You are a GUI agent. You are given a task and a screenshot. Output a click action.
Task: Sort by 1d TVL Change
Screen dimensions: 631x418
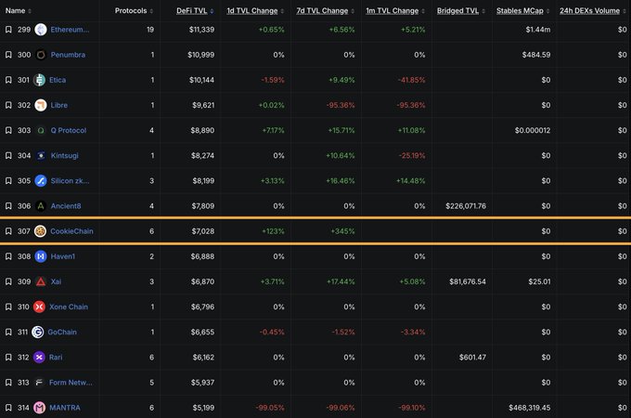(x=255, y=10)
